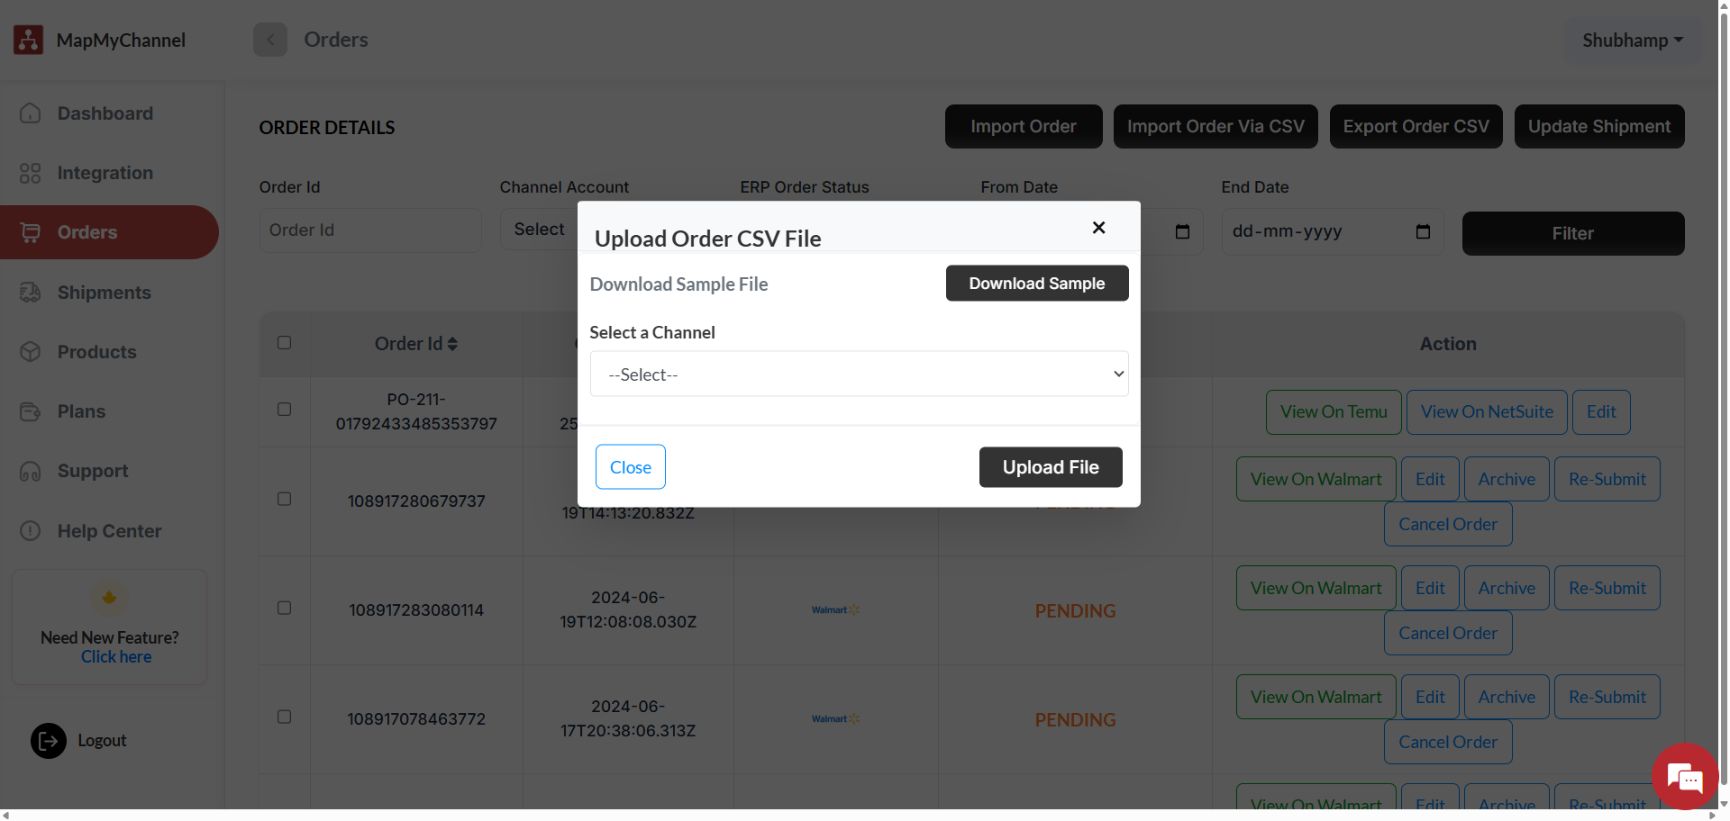Click the Shipments truck icon
Viewport: 1730px width, 821px height.
pyautogui.click(x=31, y=293)
